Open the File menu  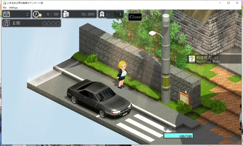coord(5,8)
